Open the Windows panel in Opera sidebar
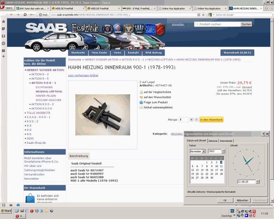274x219 pixels. 3,51
